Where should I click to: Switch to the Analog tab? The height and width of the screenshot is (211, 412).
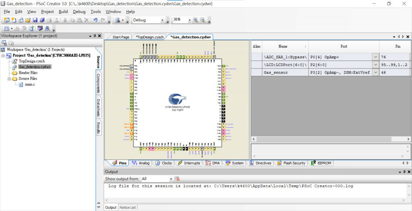pyautogui.click(x=141, y=163)
